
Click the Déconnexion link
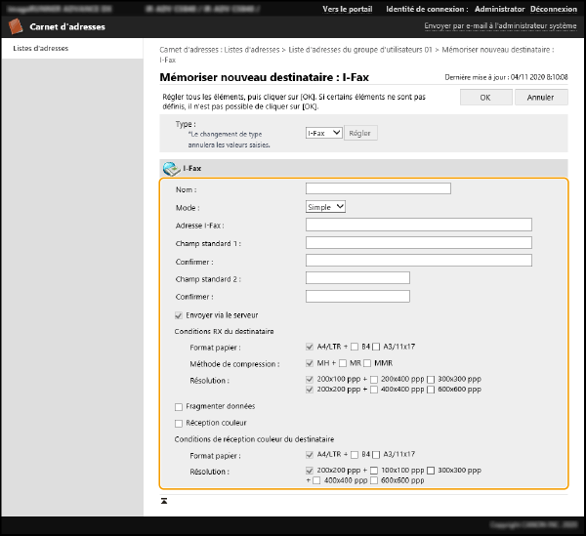tap(553, 9)
